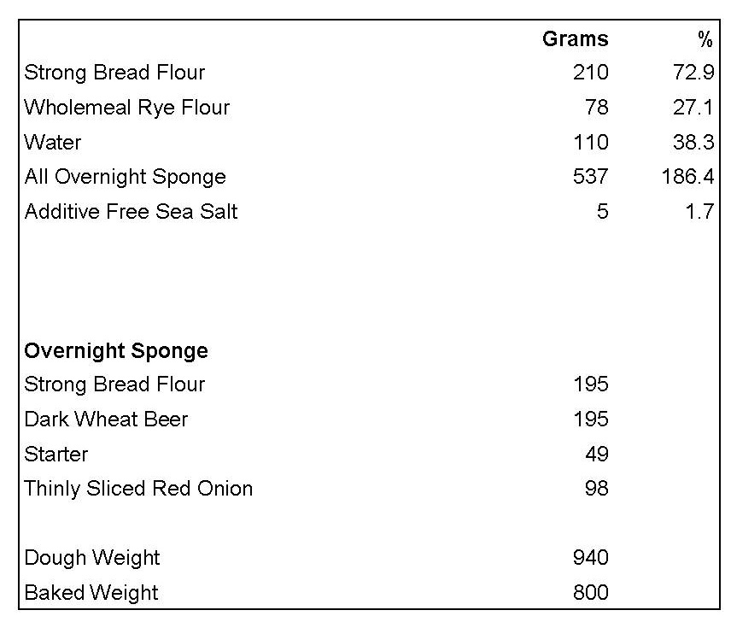Select the All Overnight Sponge row label
The height and width of the screenshot is (622, 731).
click(126, 177)
